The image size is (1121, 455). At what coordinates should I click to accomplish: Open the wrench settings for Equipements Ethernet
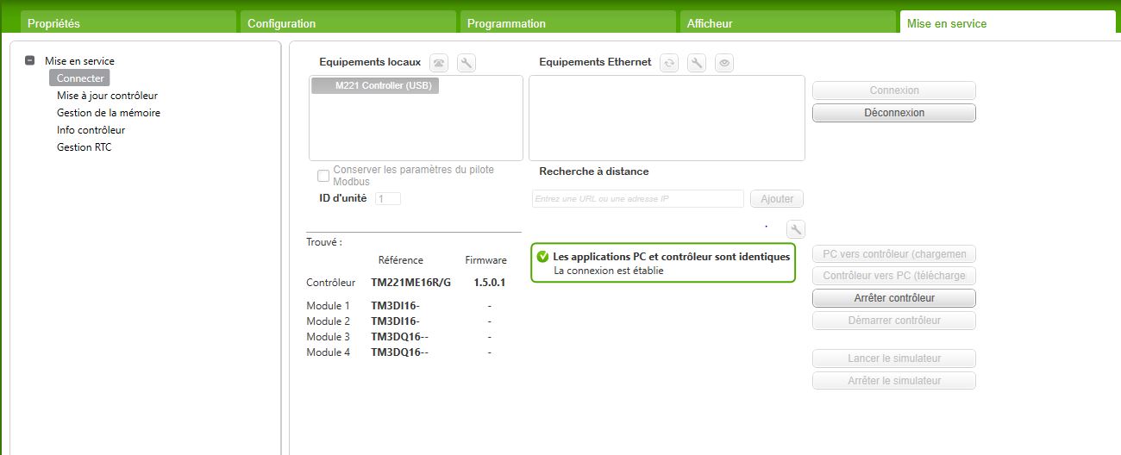[x=697, y=63]
